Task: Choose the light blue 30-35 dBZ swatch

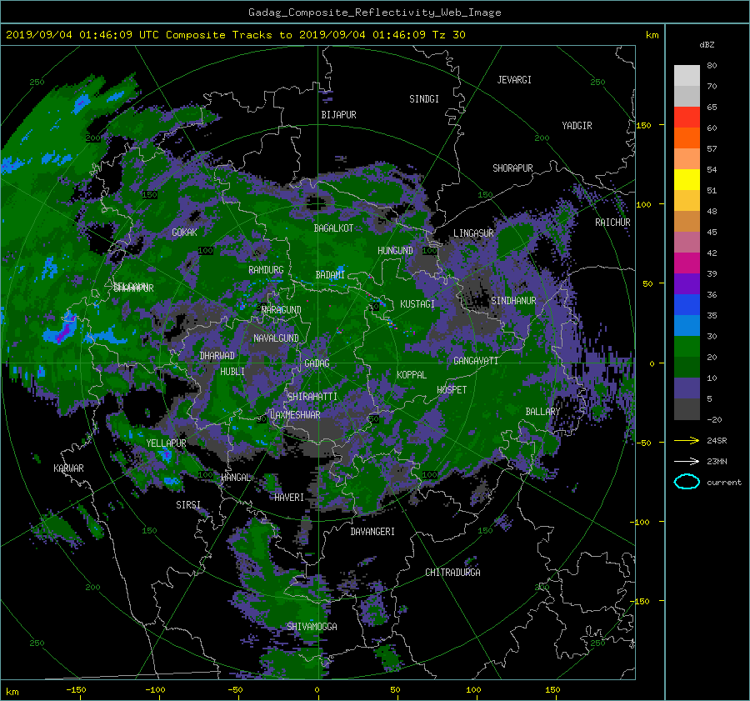Action: [x=687, y=325]
